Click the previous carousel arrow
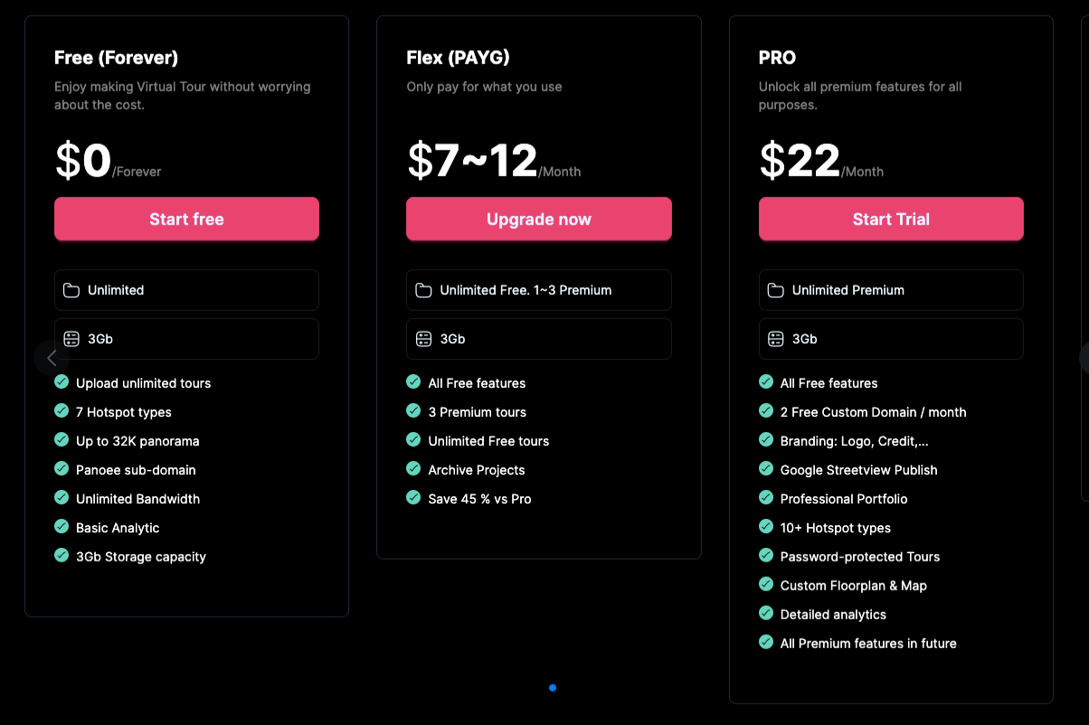This screenshot has height=725, width=1089. click(x=52, y=358)
